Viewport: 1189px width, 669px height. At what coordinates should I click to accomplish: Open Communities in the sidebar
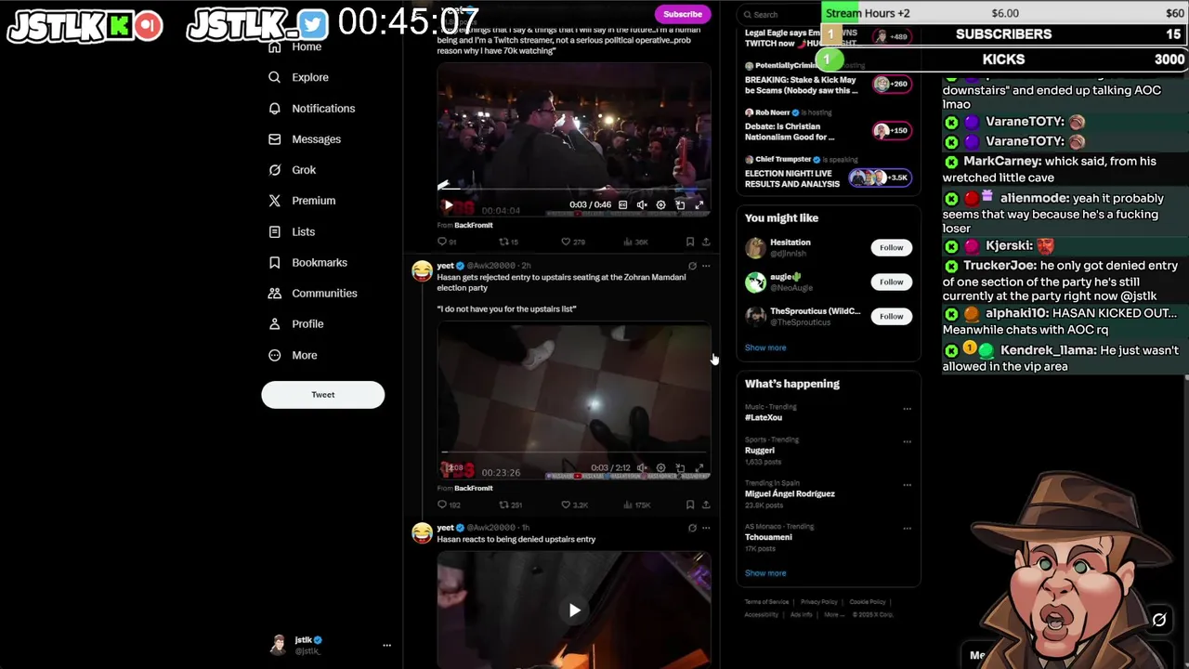click(312, 293)
